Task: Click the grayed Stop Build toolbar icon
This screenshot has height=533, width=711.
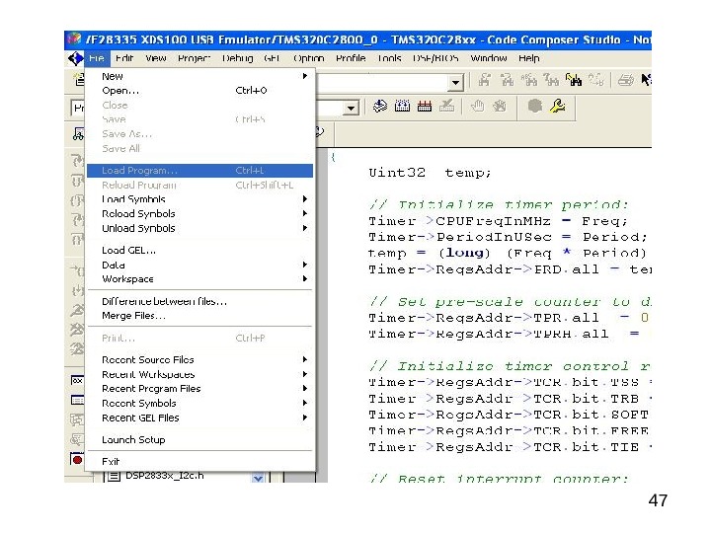Action: [446, 106]
